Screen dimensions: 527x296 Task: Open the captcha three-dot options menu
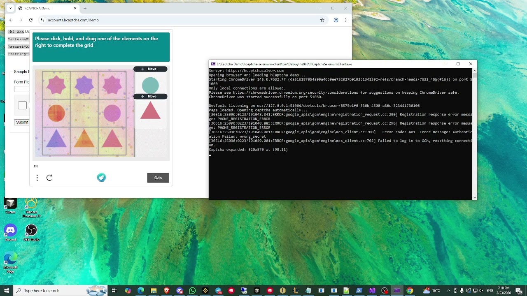(x=37, y=178)
